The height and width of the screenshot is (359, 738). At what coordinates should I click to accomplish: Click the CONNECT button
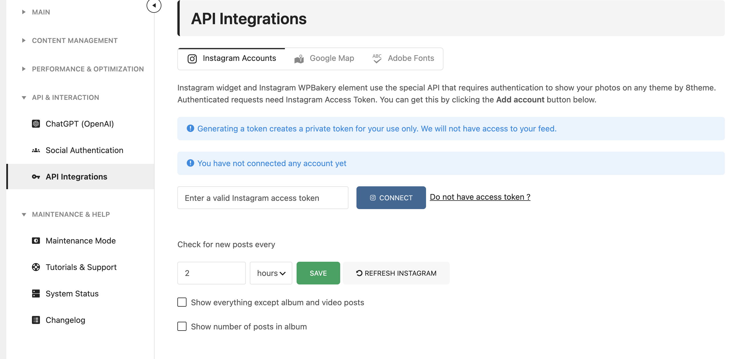coord(391,198)
